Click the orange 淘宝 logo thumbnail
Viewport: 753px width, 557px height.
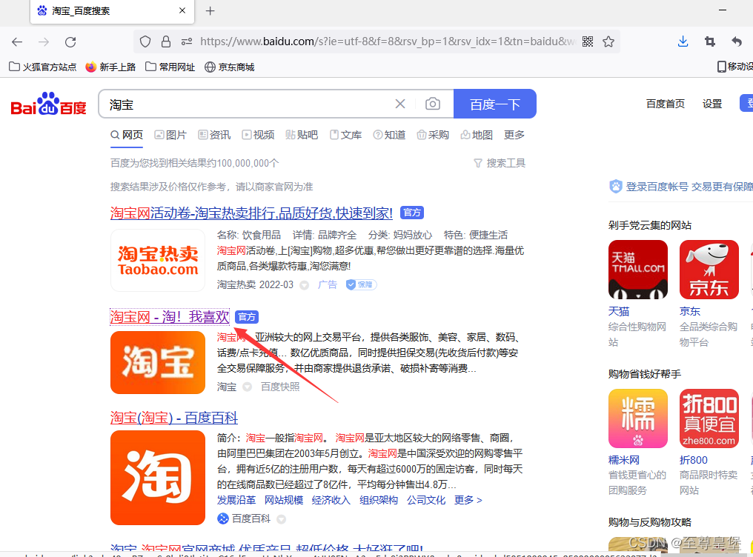[x=158, y=362]
